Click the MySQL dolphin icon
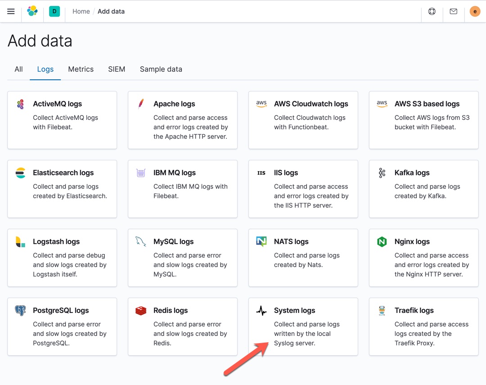The height and width of the screenshot is (385, 486). point(141,241)
